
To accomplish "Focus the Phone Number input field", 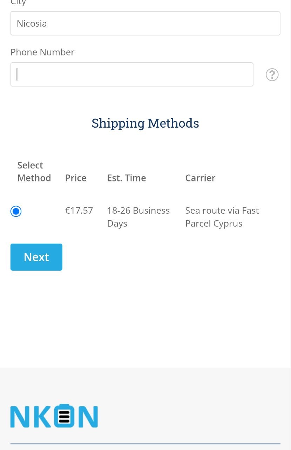I will tap(132, 75).
